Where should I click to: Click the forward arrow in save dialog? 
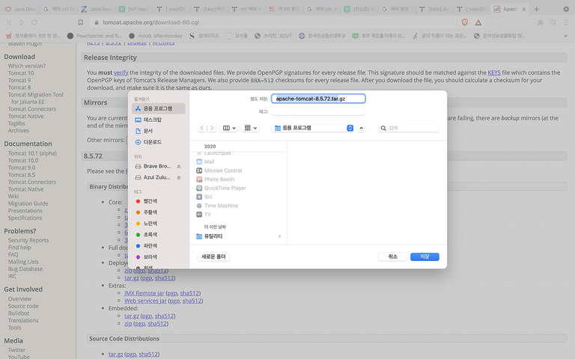coord(212,128)
